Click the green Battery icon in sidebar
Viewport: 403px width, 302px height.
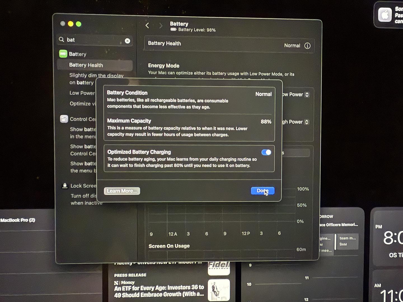point(63,54)
